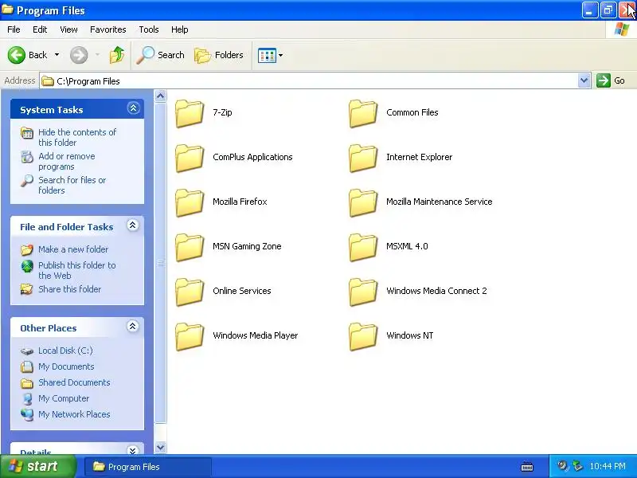This screenshot has height=478, width=637.
Task: Click the on-screen keyboard taskbar icon
Action: click(x=527, y=467)
